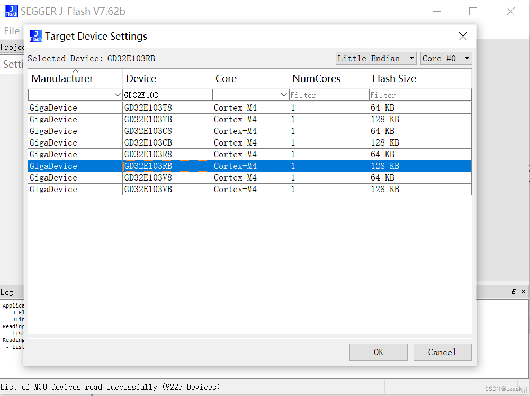Click GigaDevice in the GD32E103VB row

[53, 189]
